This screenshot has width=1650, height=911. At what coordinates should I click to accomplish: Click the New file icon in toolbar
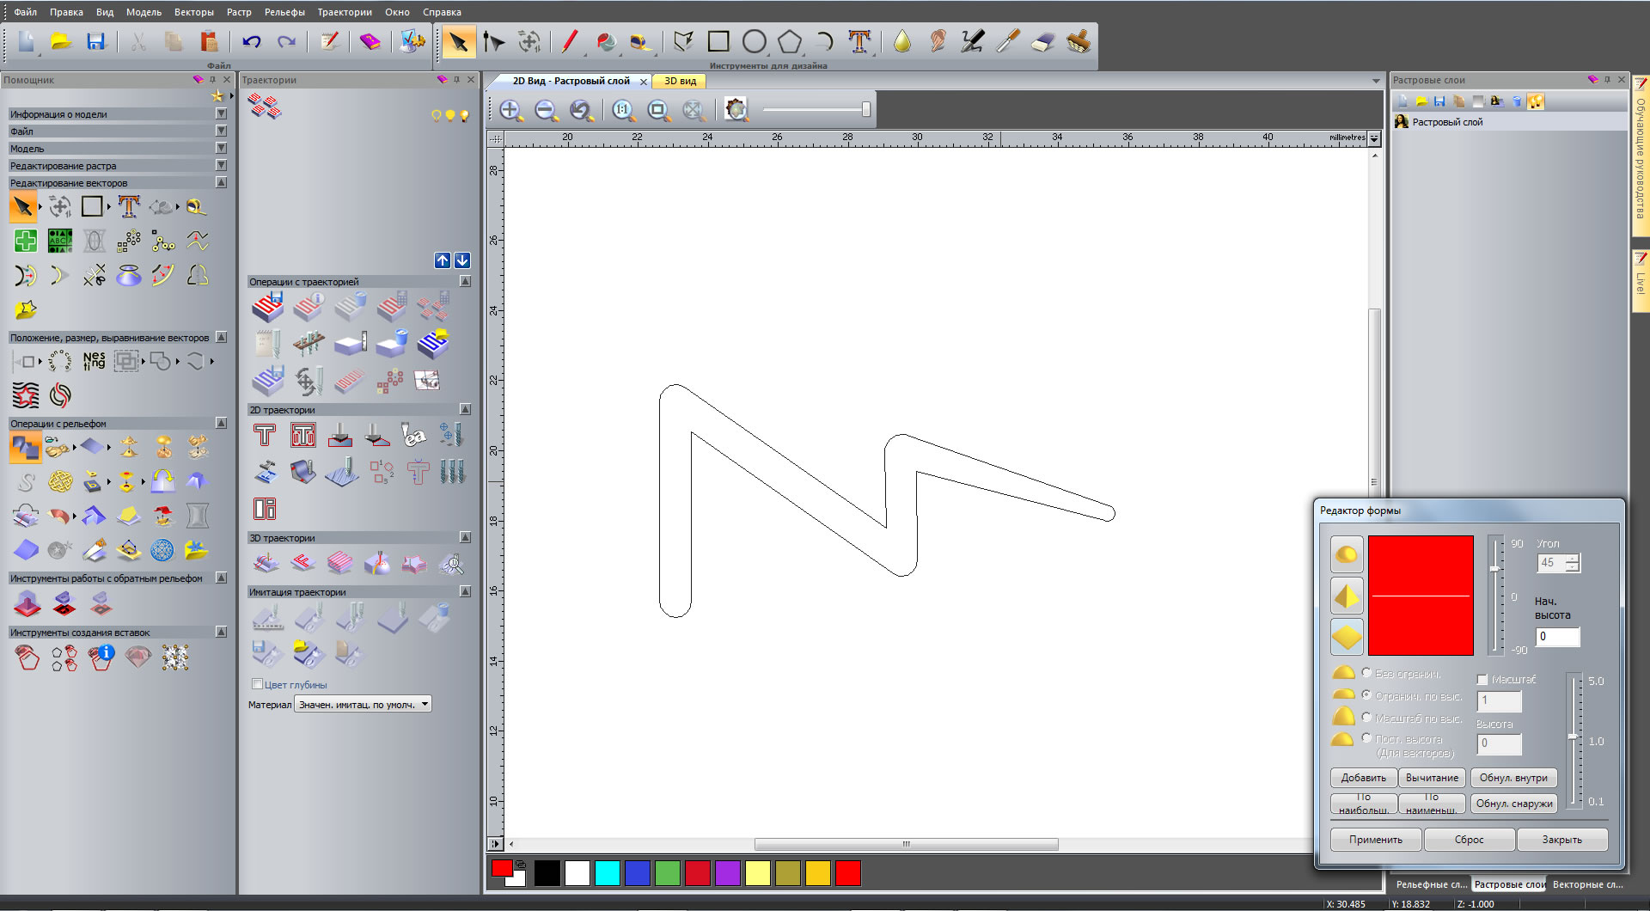[x=26, y=41]
